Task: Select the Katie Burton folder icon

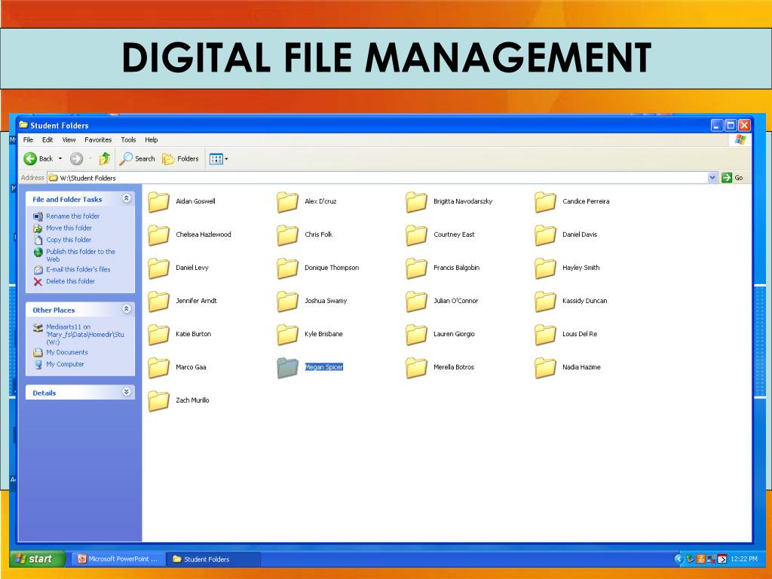Action: coord(158,334)
